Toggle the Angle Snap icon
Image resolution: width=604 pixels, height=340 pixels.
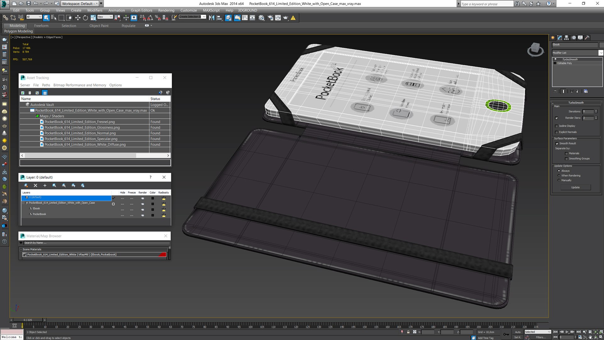tap(150, 18)
